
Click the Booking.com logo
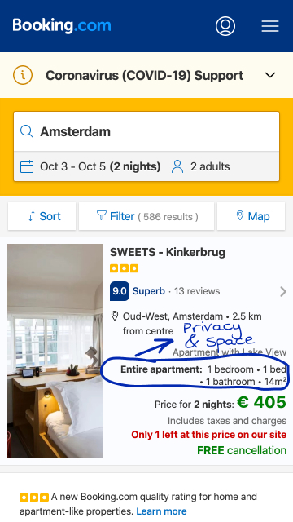click(62, 25)
